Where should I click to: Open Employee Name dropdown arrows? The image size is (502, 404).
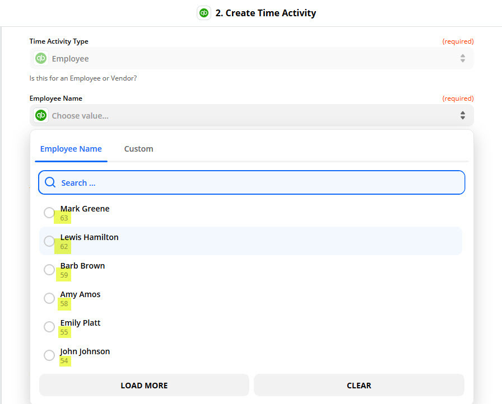[463, 115]
